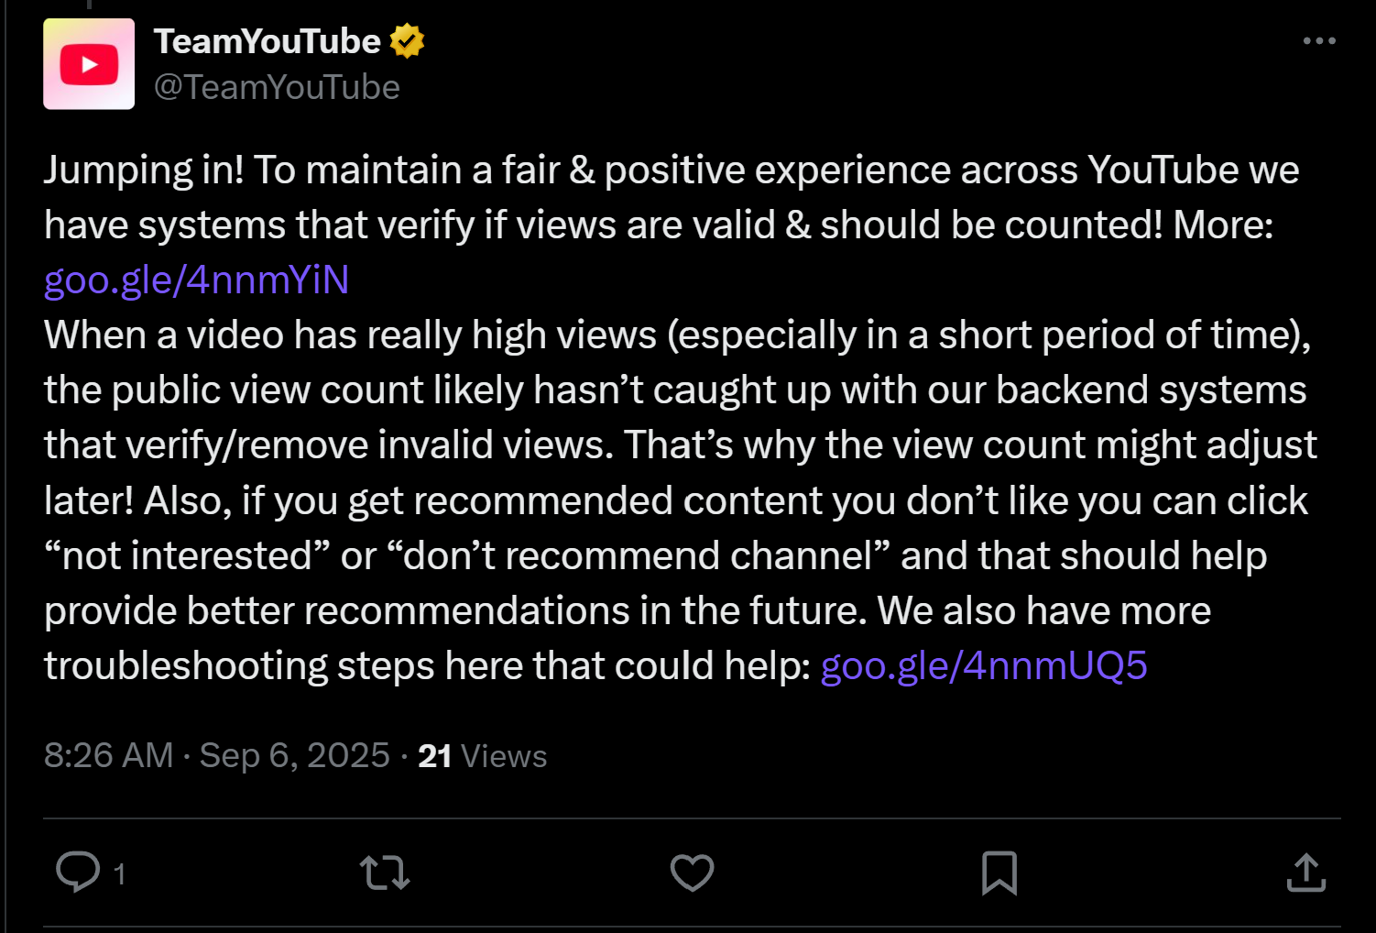The width and height of the screenshot is (1376, 933).
Task: Follow the goo.gle/4nnmUQ5 troubleshooting link
Action: pos(984,665)
